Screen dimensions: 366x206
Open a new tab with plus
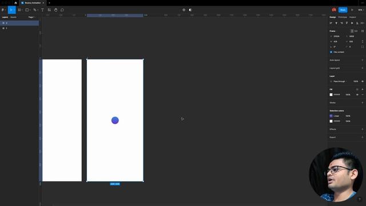[49, 3]
